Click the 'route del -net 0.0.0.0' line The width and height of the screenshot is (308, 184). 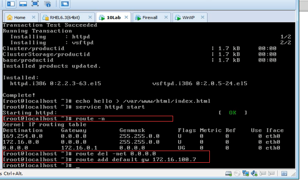pos(79,153)
